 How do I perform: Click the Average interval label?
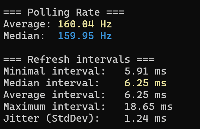[54, 95]
